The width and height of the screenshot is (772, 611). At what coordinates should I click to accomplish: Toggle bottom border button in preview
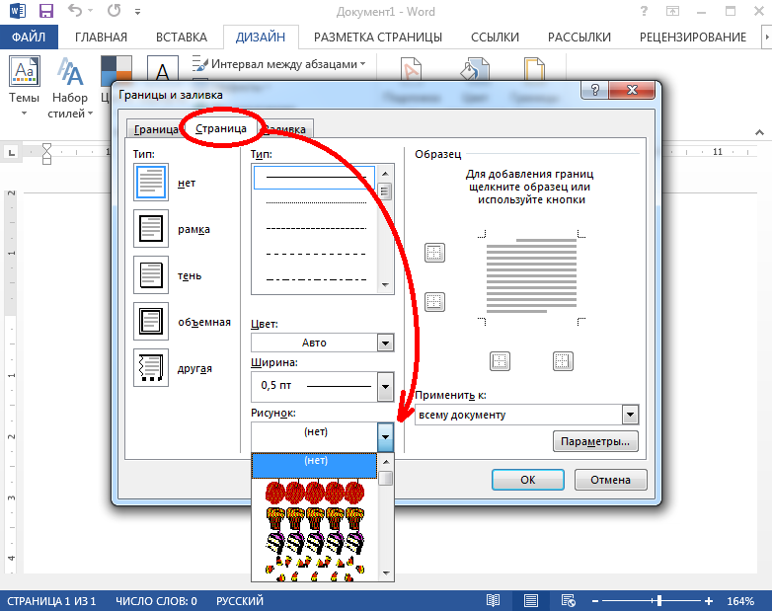434,302
